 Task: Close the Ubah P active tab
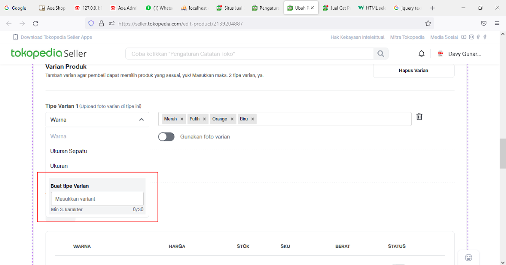point(312,8)
